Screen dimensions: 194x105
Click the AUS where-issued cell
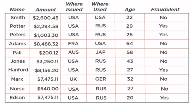(73, 52)
